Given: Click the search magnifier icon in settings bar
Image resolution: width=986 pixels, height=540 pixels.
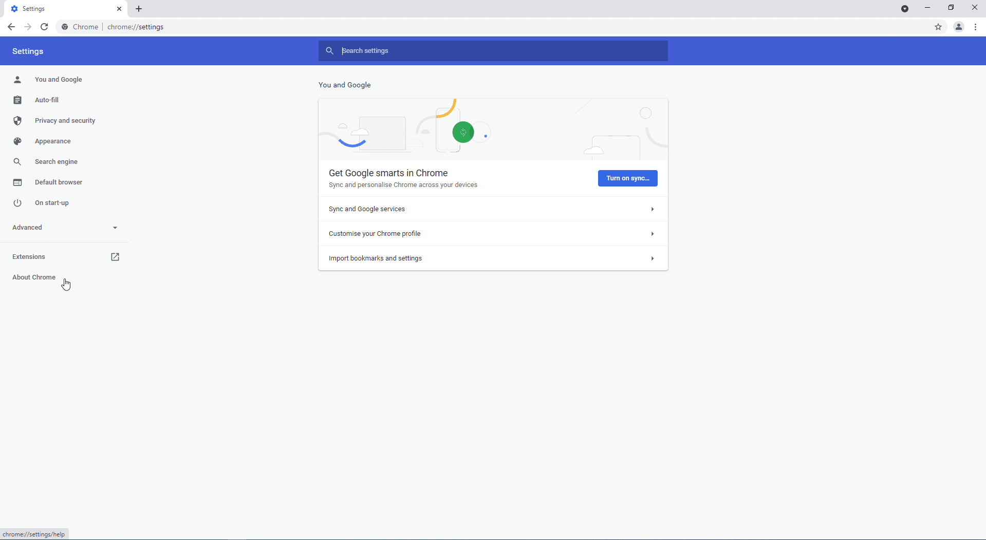Looking at the screenshot, I should point(330,51).
